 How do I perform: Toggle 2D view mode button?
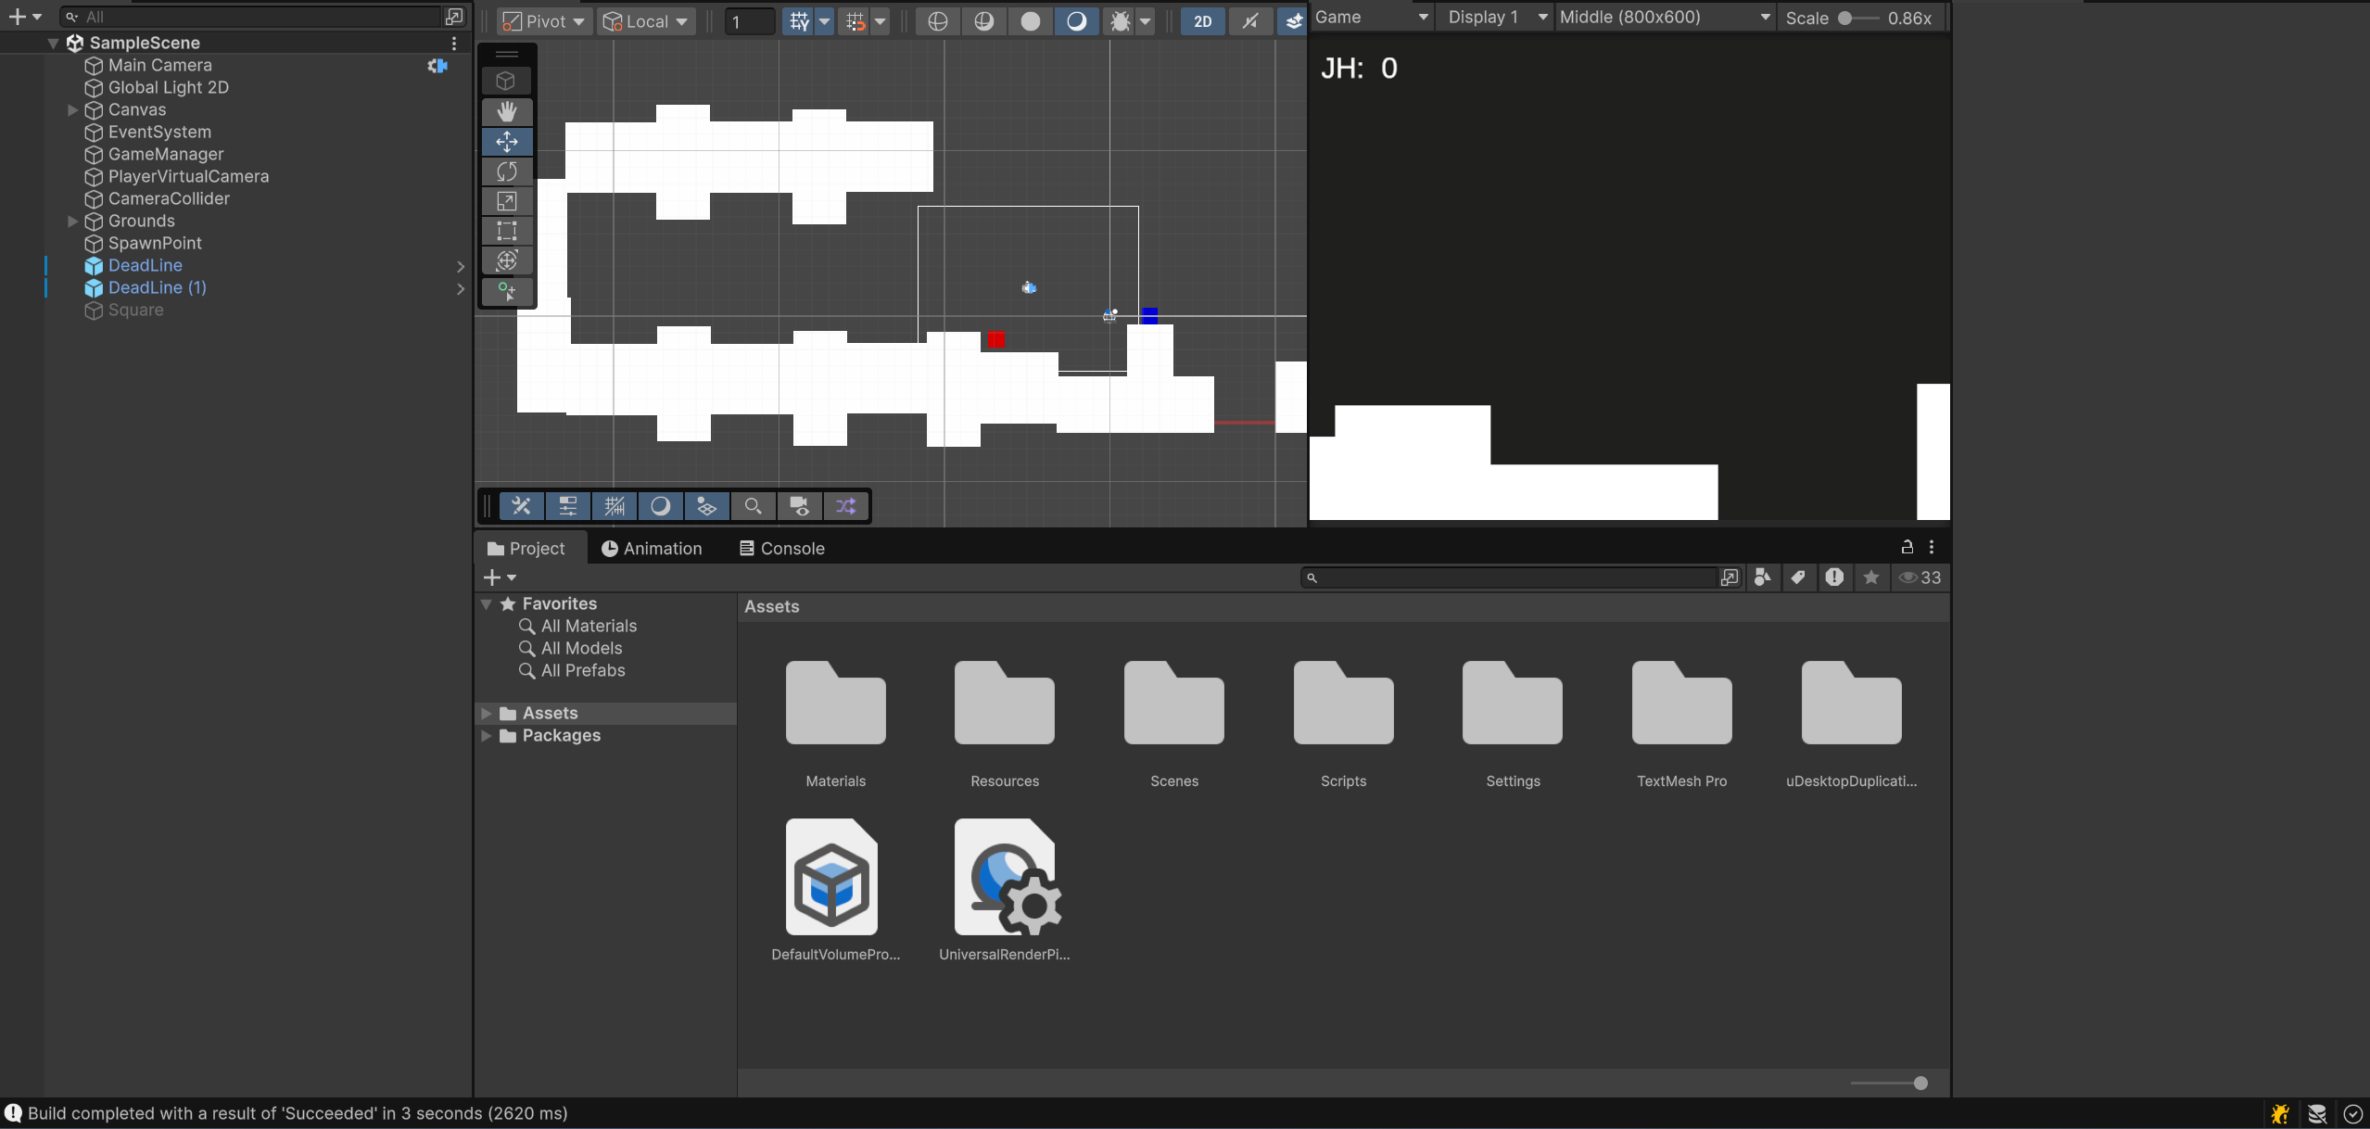coord(1202,21)
